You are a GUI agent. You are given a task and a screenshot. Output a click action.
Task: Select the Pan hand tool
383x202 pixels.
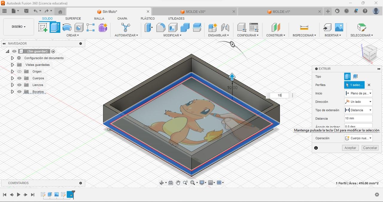178,183
